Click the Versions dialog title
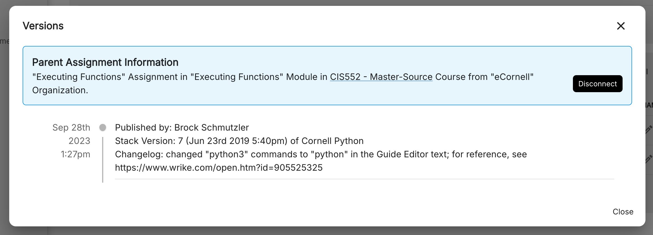 (43, 26)
